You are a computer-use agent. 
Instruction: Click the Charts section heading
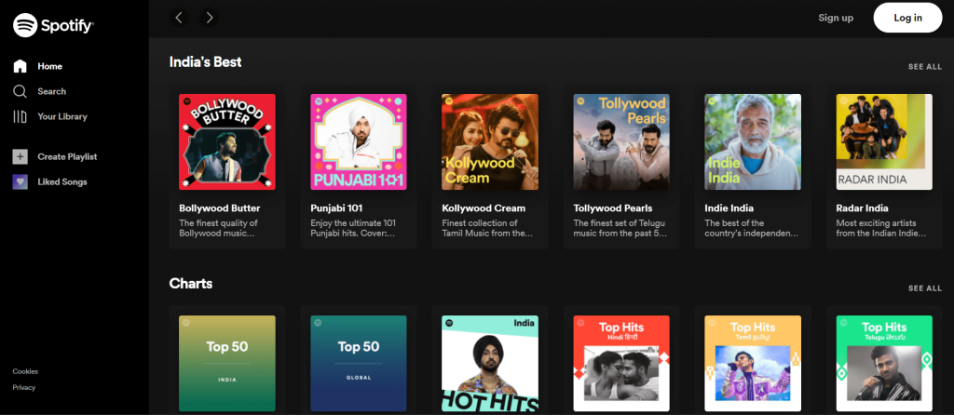pyautogui.click(x=190, y=283)
